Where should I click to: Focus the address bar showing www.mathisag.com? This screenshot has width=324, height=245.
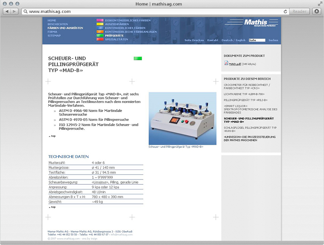click(156, 11)
